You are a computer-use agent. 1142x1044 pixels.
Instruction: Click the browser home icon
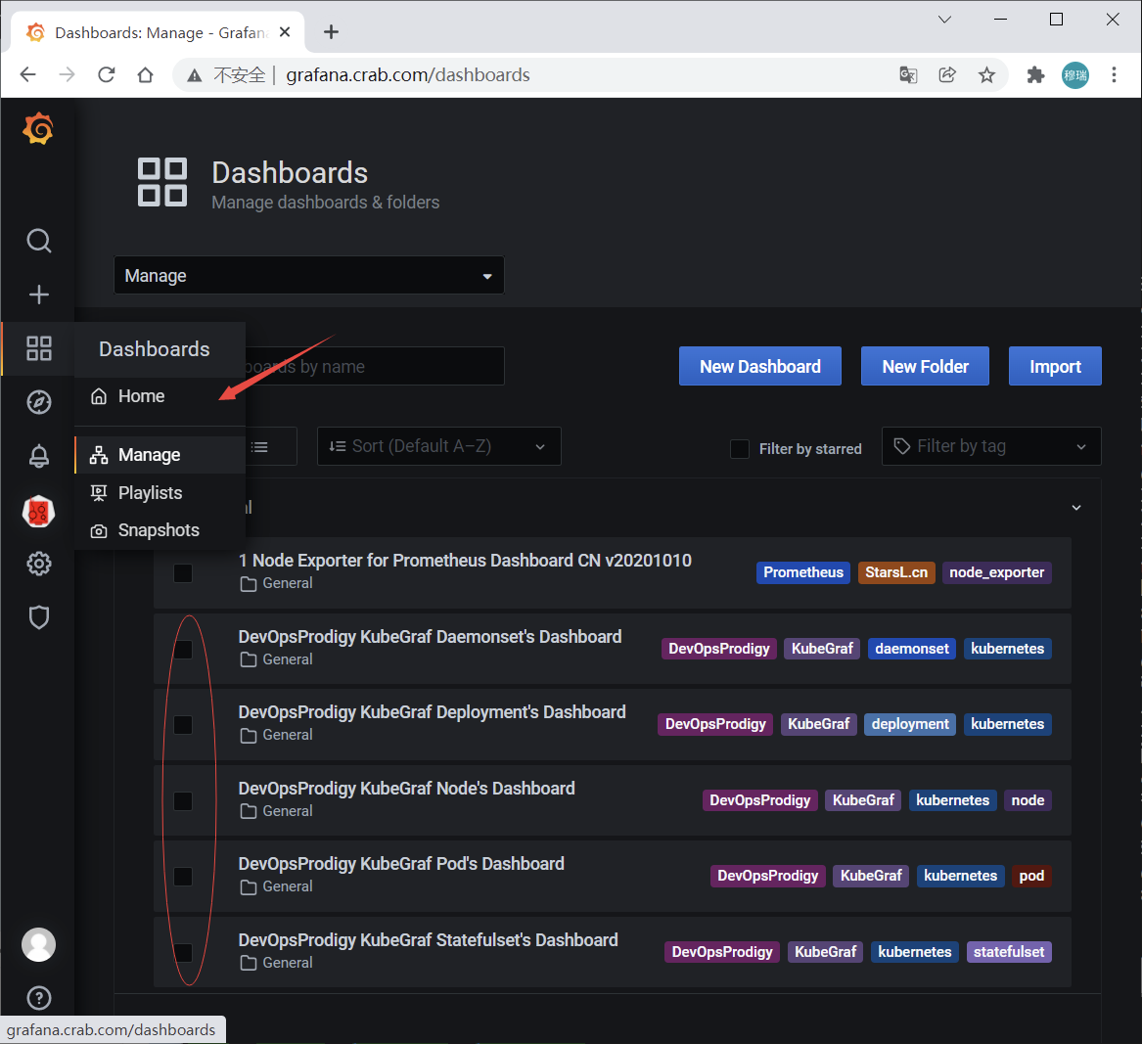tap(146, 74)
